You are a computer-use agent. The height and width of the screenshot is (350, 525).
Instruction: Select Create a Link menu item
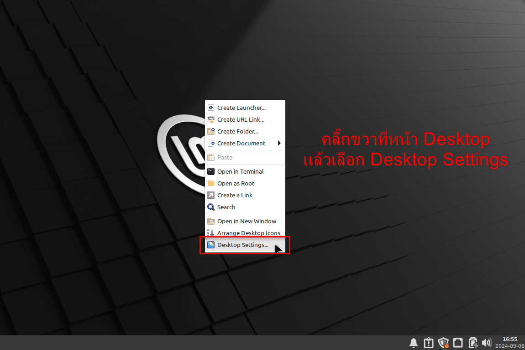pos(245,195)
